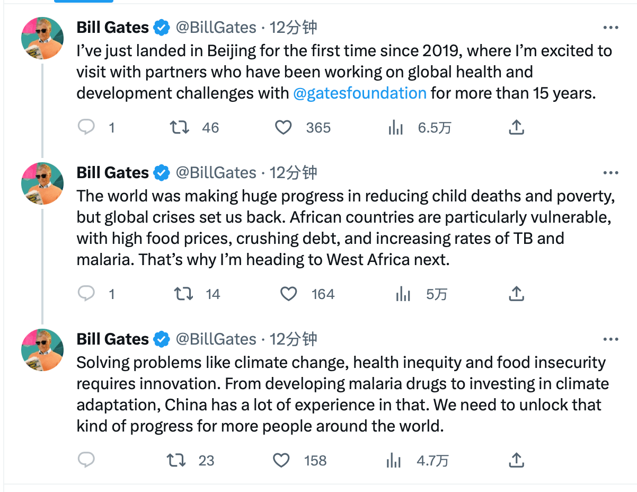Like the tweet with 164 likes
637x492 pixels.
(x=288, y=294)
